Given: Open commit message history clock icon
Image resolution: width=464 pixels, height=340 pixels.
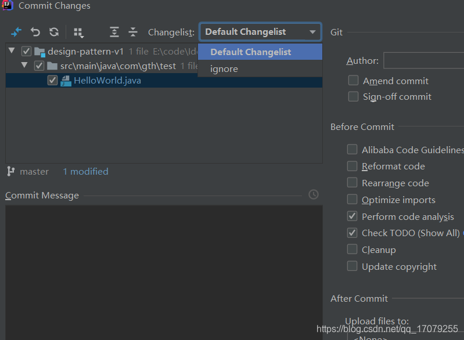Looking at the screenshot, I should click(x=314, y=194).
